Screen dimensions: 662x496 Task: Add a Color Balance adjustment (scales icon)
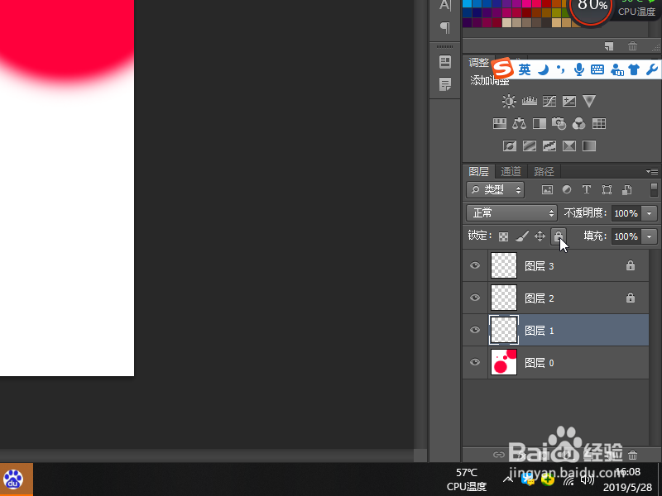[520, 123]
